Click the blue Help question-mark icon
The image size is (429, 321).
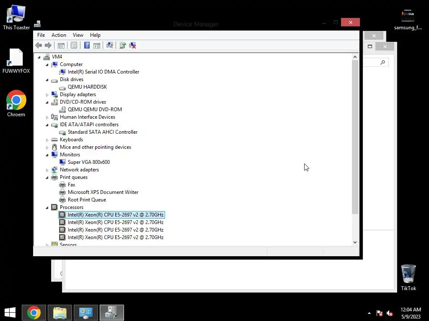(87, 45)
